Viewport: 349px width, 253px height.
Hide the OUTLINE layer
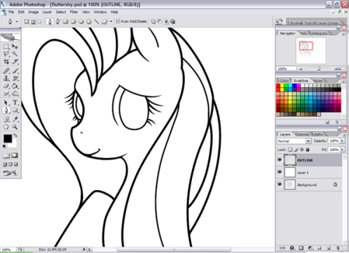(280, 160)
